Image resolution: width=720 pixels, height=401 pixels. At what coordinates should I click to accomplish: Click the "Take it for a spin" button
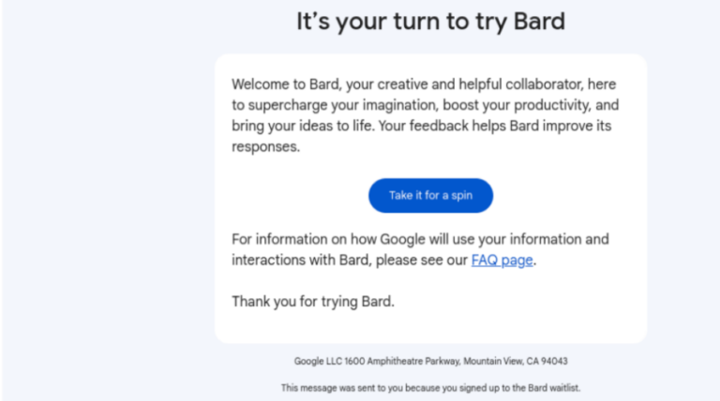pyautogui.click(x=430, y=196)
